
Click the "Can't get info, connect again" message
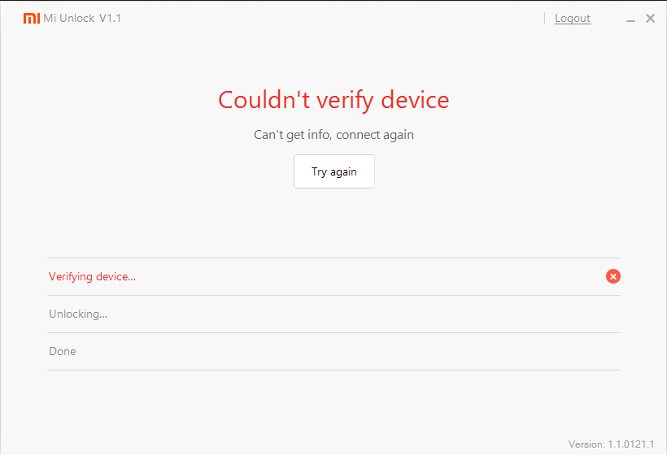(x=333, y=135)
